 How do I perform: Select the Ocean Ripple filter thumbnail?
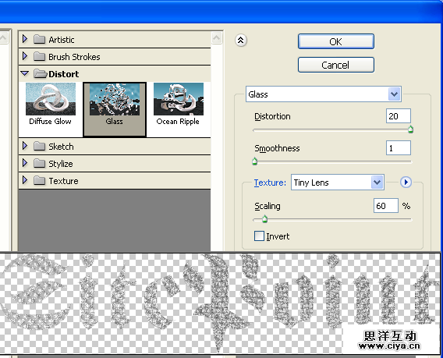(x=179, y=104)
